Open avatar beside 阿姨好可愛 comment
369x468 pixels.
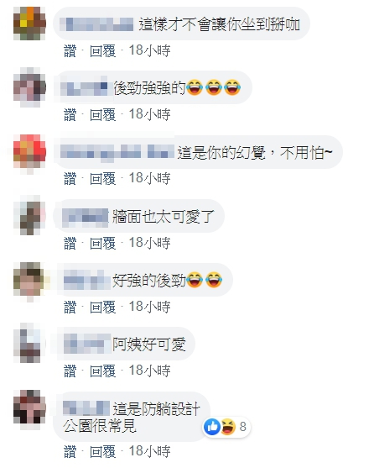pos(30,344)
